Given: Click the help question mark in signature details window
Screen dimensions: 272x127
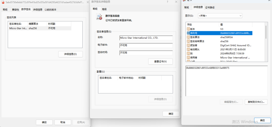Looking at the screenshot, I should (x=167, y=2).
